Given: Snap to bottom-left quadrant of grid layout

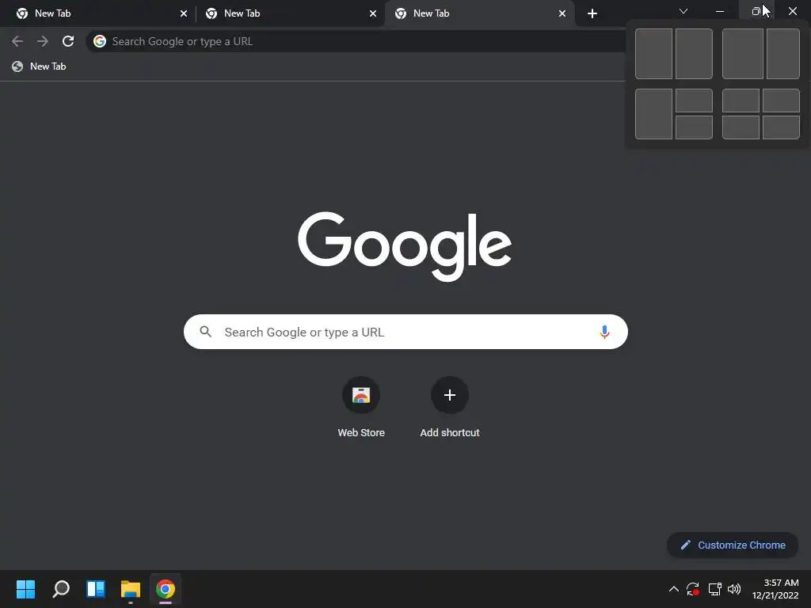Looking at the screenshot, I should coord(741,127).
